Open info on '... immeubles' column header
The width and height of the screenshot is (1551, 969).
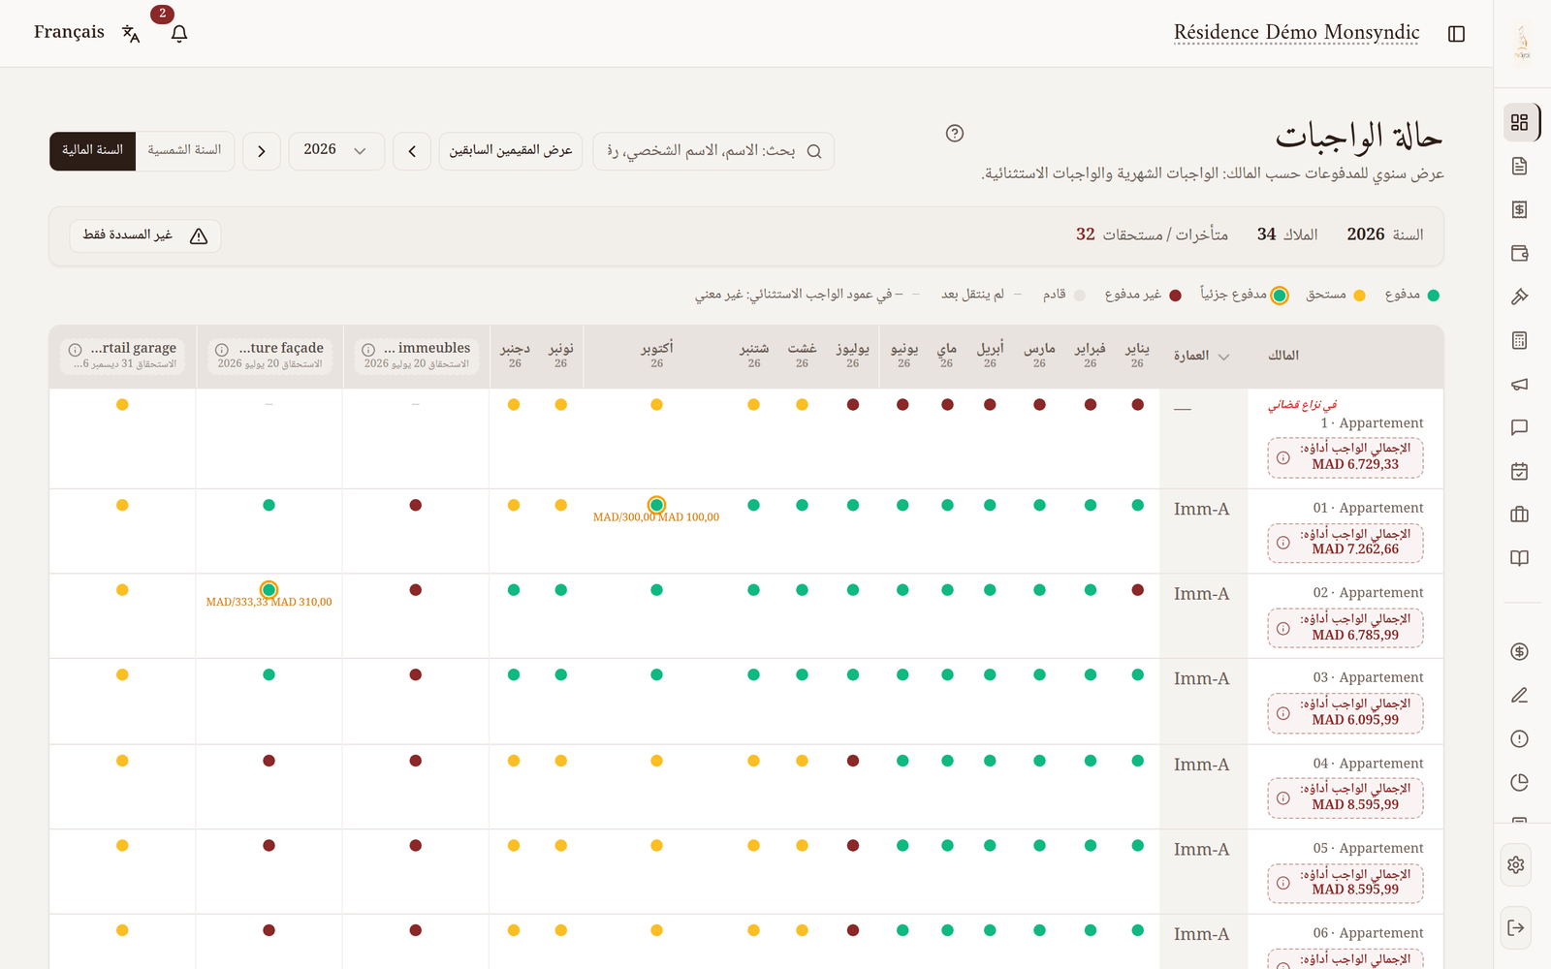point(368,350)
